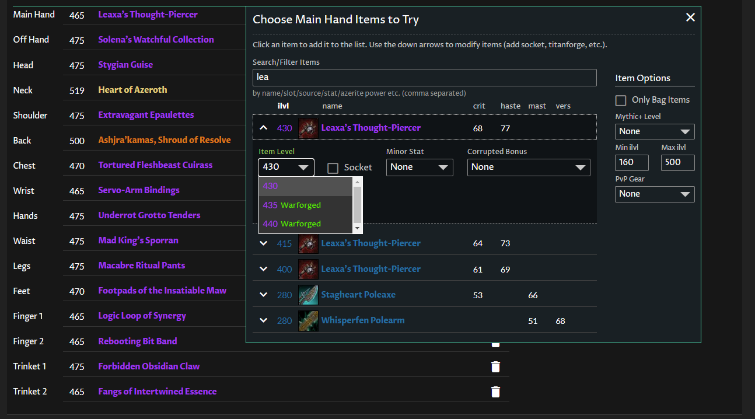Open the Macabre Ritual Pants link
The image size is (755, 419).
(x=142, y=266)
